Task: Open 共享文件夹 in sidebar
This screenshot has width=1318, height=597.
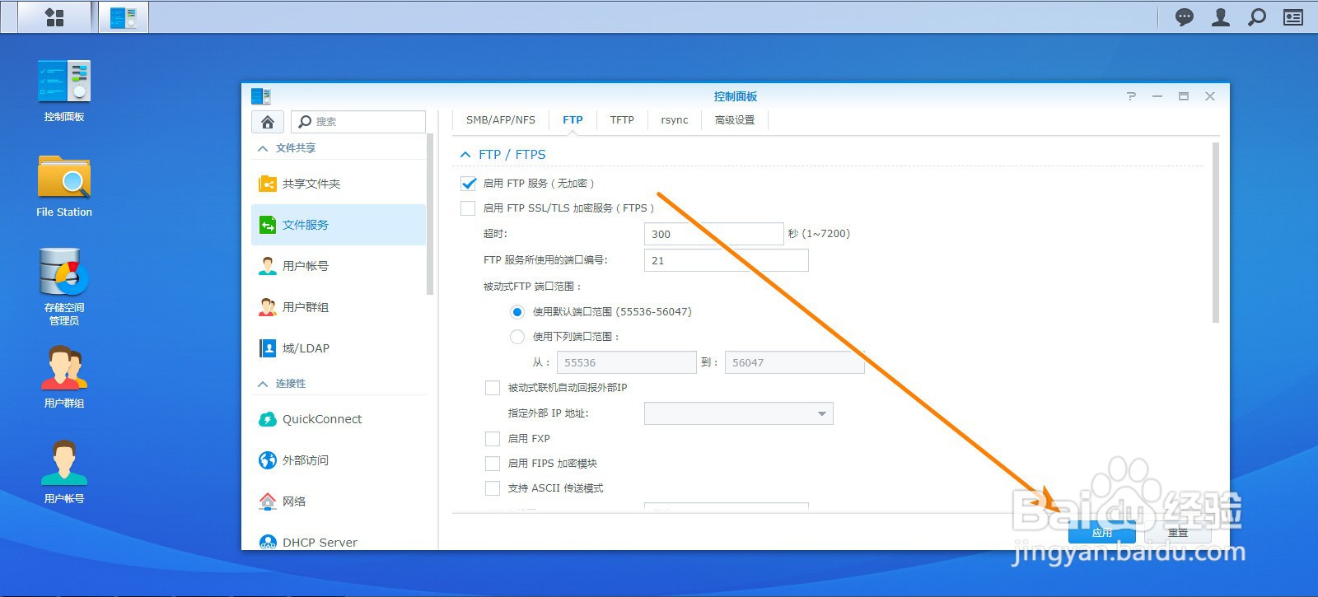Action: tap(339, 184)
